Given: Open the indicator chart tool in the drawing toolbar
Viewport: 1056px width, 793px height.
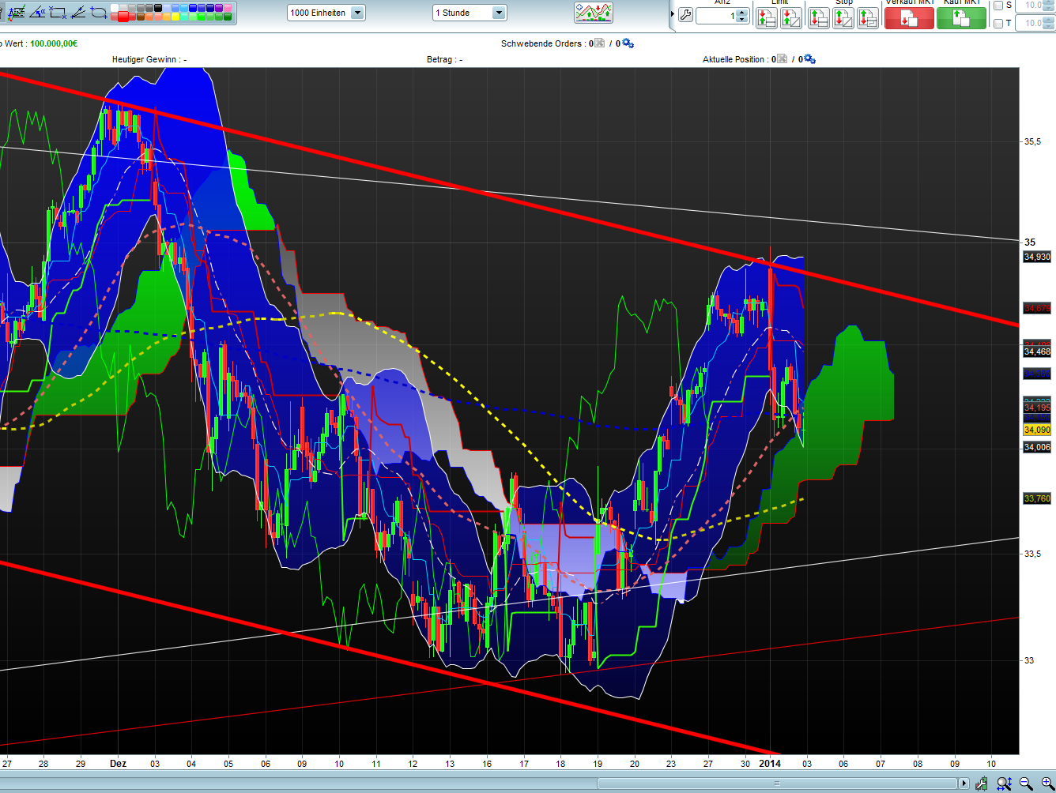Looking at the screenshot, I should [17, 12].
